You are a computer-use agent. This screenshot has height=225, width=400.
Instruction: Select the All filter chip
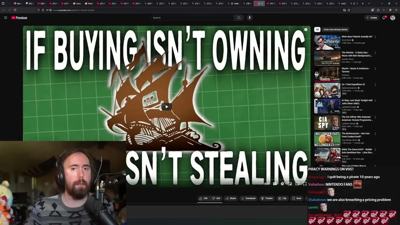click(317, 30)
